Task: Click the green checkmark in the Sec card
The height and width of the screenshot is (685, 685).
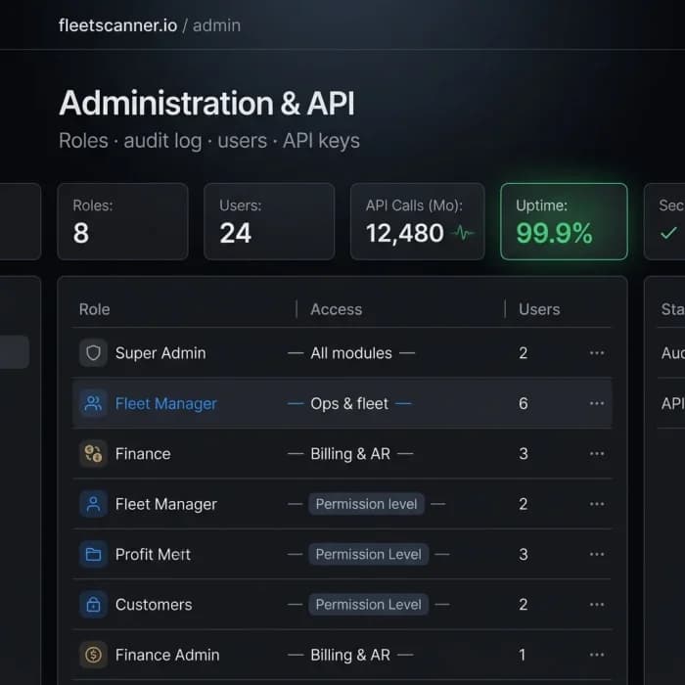Action: tap(668, 233)
